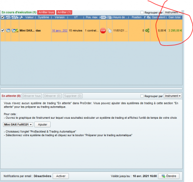Click the Arrêter tous button
193x182 pixels.
46,13
